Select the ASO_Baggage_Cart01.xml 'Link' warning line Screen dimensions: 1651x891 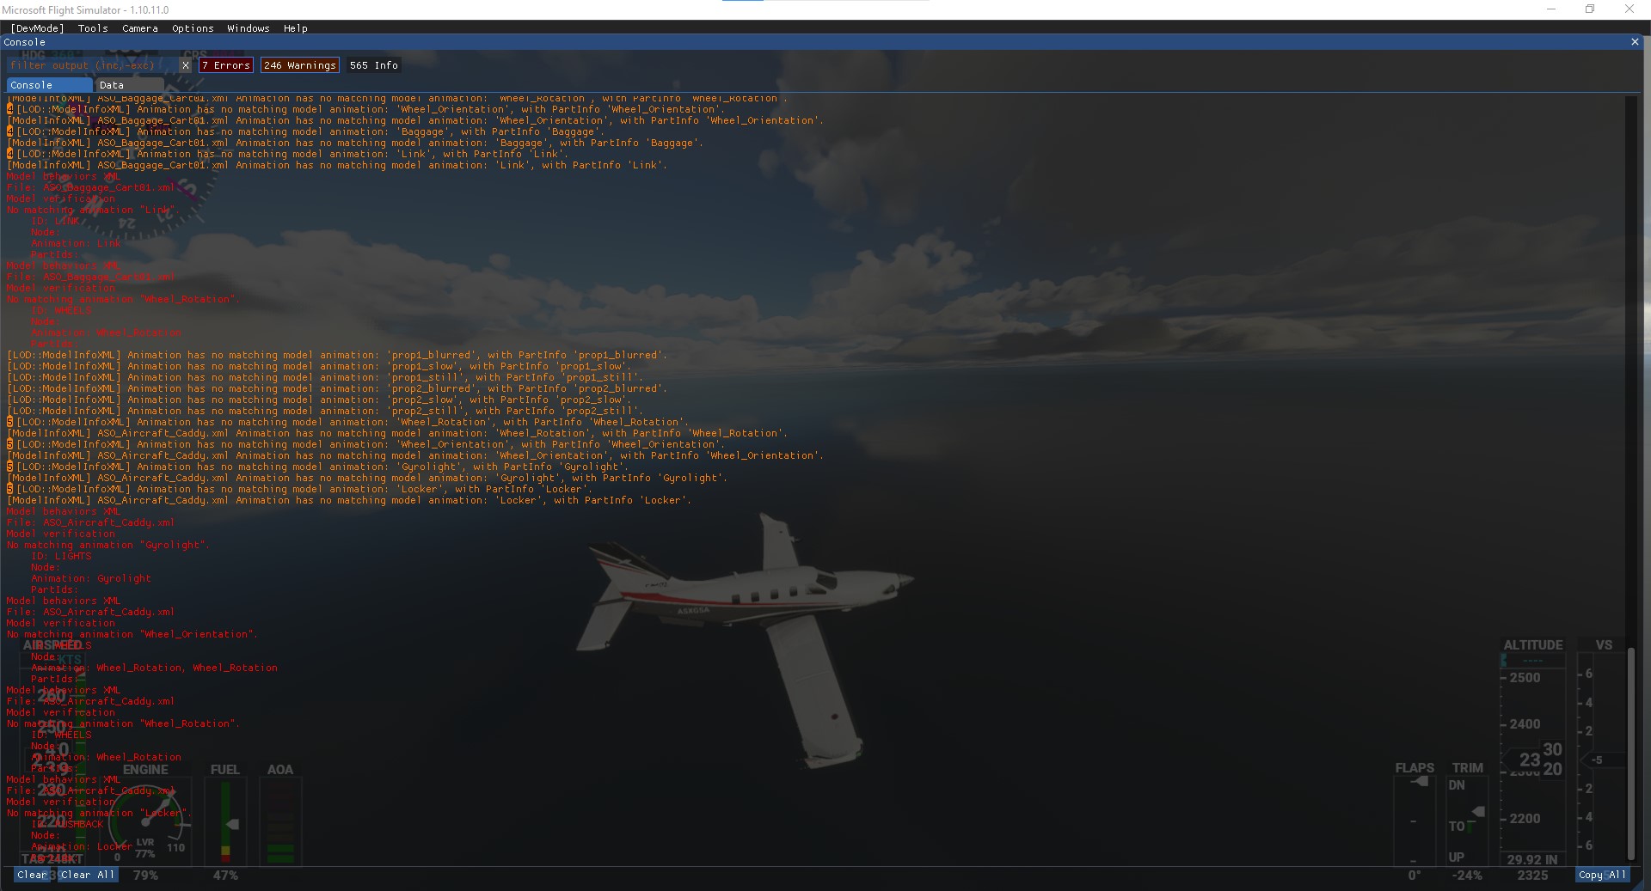(337, 165)
